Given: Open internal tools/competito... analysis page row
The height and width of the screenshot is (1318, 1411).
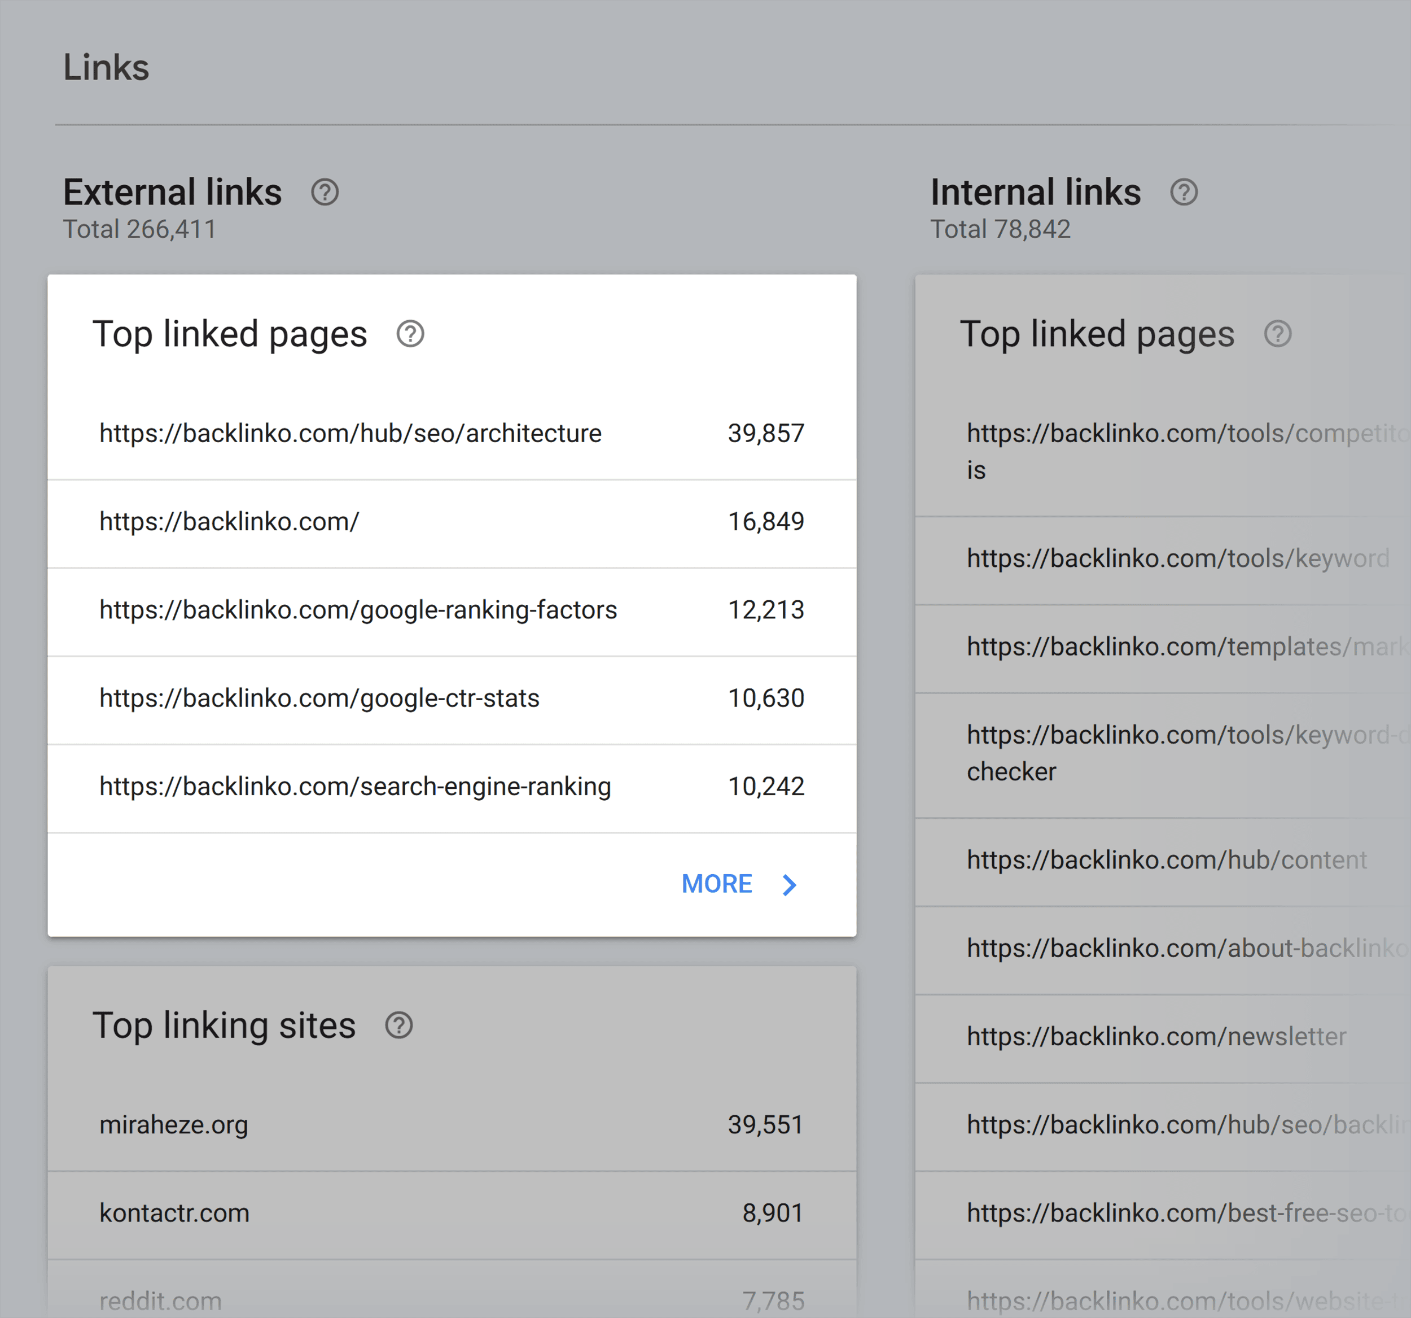Looking at the screenshot, I should tap(1163, 452).
